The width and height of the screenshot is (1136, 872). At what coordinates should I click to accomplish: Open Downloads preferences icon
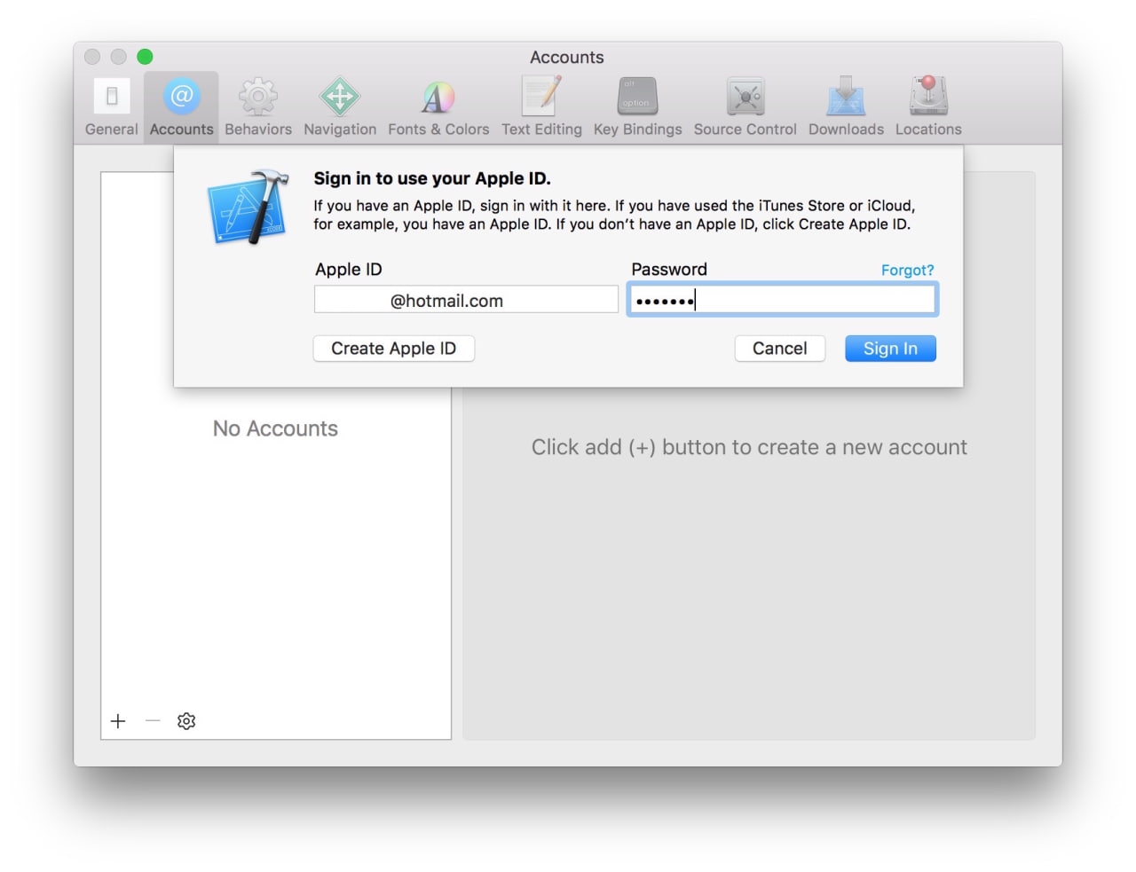846,96
